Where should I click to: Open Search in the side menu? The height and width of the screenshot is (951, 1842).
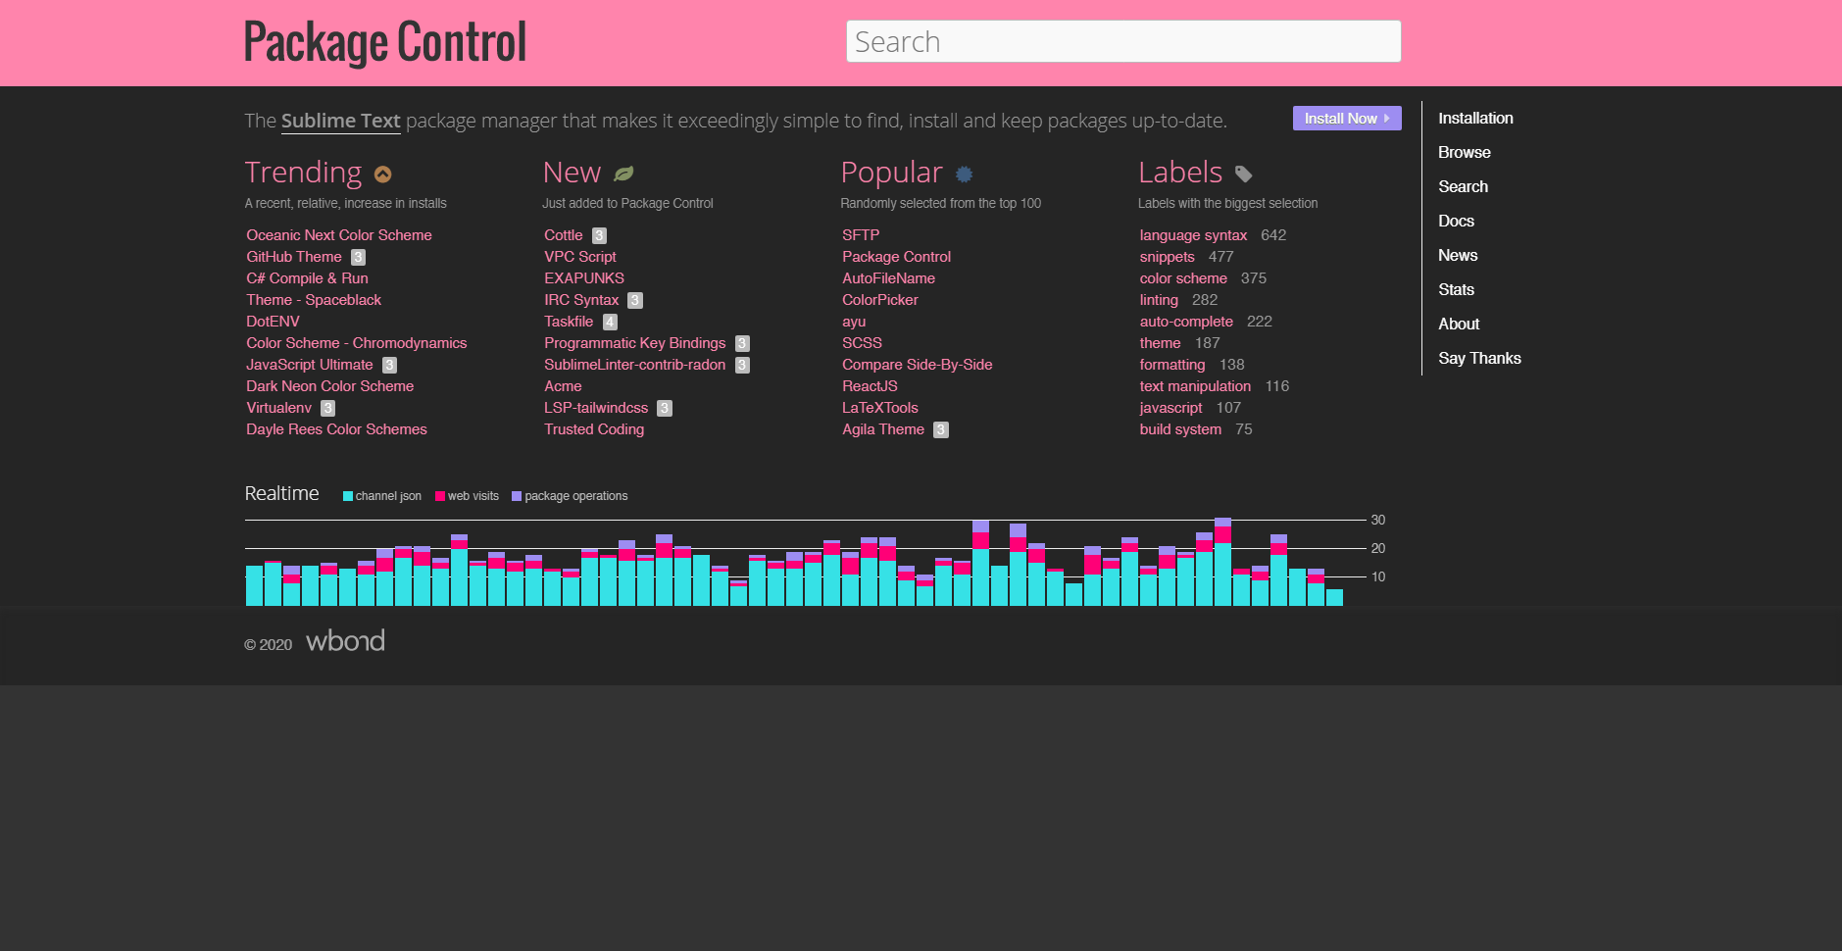tap(1463, 186)
